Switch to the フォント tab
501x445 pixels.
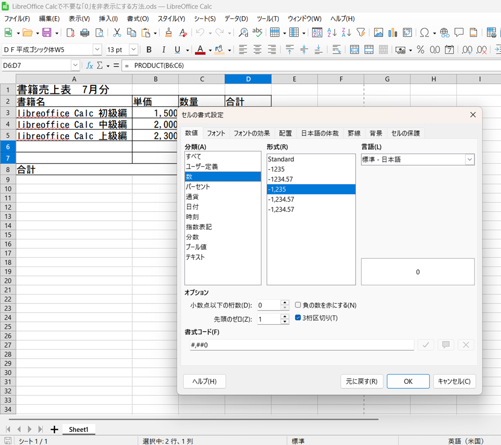[x=215, y=133]
